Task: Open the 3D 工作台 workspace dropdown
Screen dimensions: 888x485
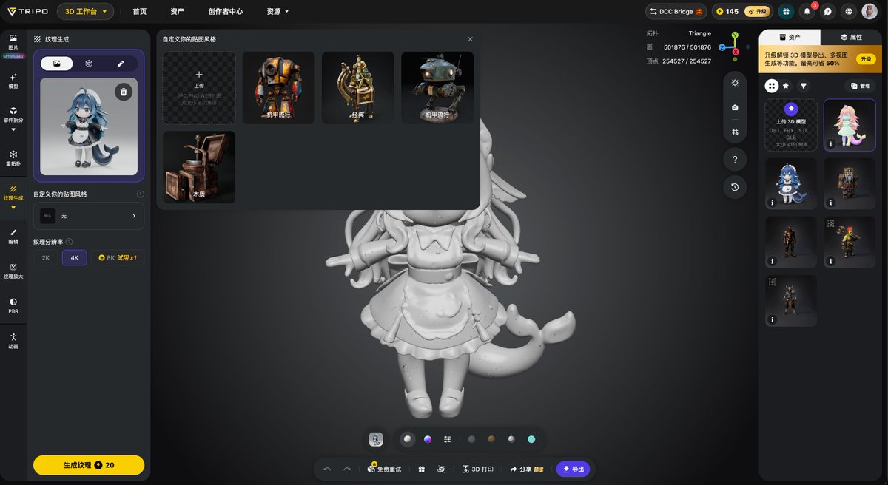Action: pos(86,11)
